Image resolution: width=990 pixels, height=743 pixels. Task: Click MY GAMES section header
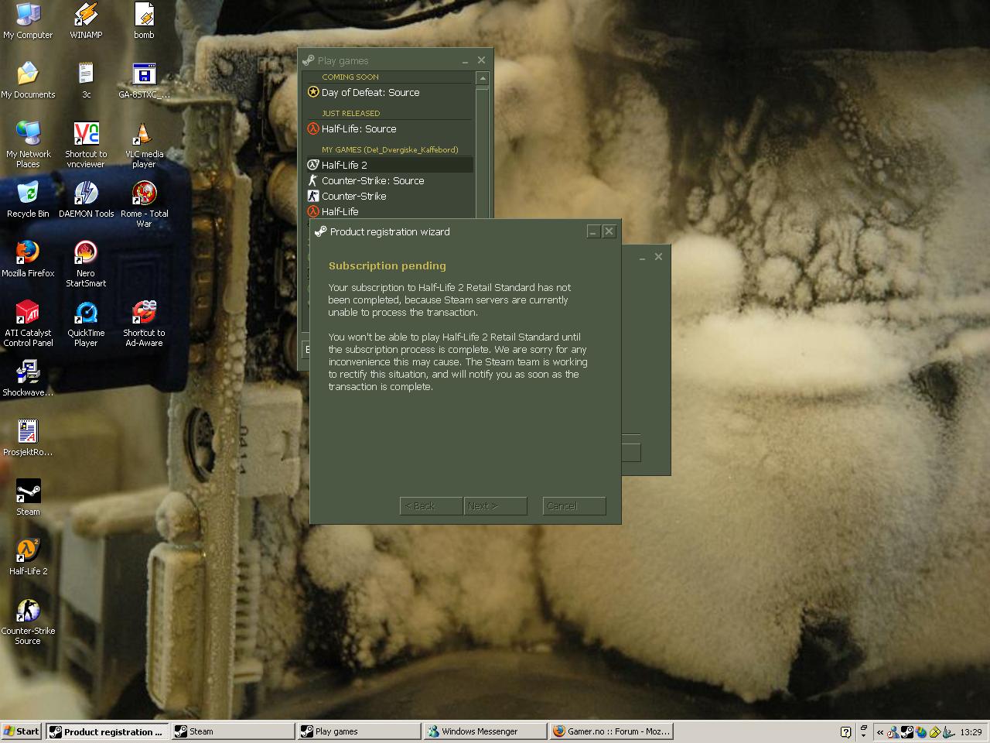(390, 149)
